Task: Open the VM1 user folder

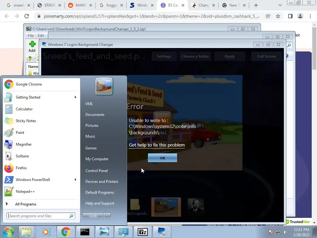Action: [89, 104]
